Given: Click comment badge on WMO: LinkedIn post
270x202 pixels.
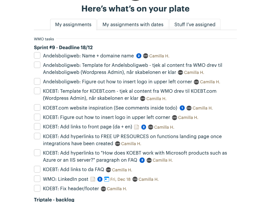Looking at the screenshot, I should [x=100, y=179].
